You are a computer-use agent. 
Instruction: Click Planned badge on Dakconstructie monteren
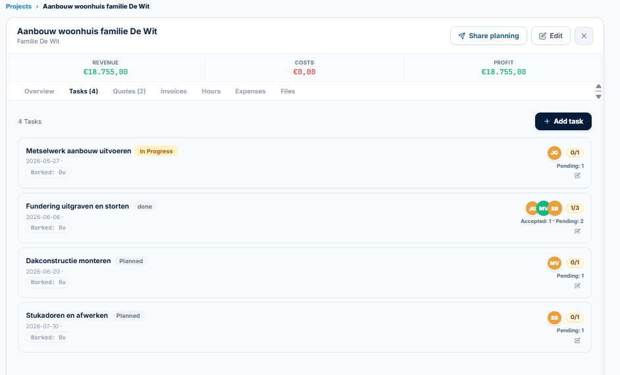click(131, 261)
